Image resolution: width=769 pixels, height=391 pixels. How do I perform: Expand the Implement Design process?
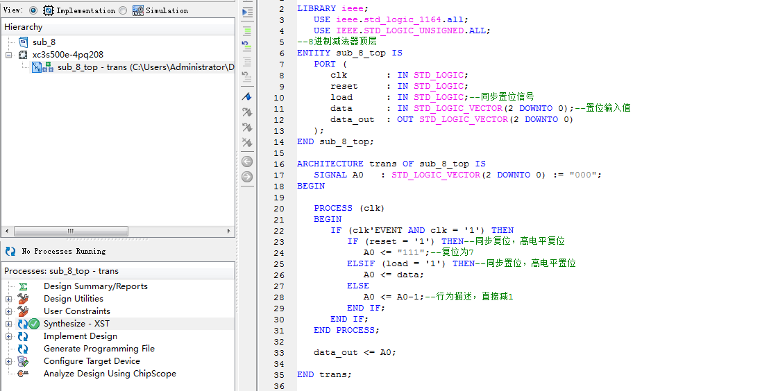[x=9, y=336]
